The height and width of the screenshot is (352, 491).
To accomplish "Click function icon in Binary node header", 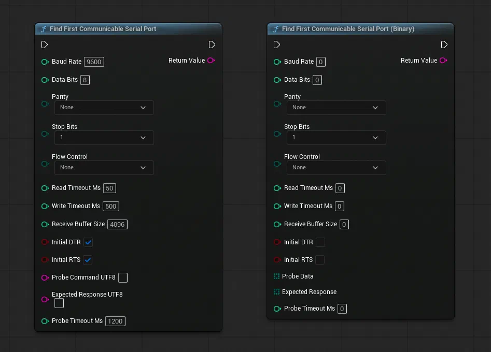I will click(276, 29).
